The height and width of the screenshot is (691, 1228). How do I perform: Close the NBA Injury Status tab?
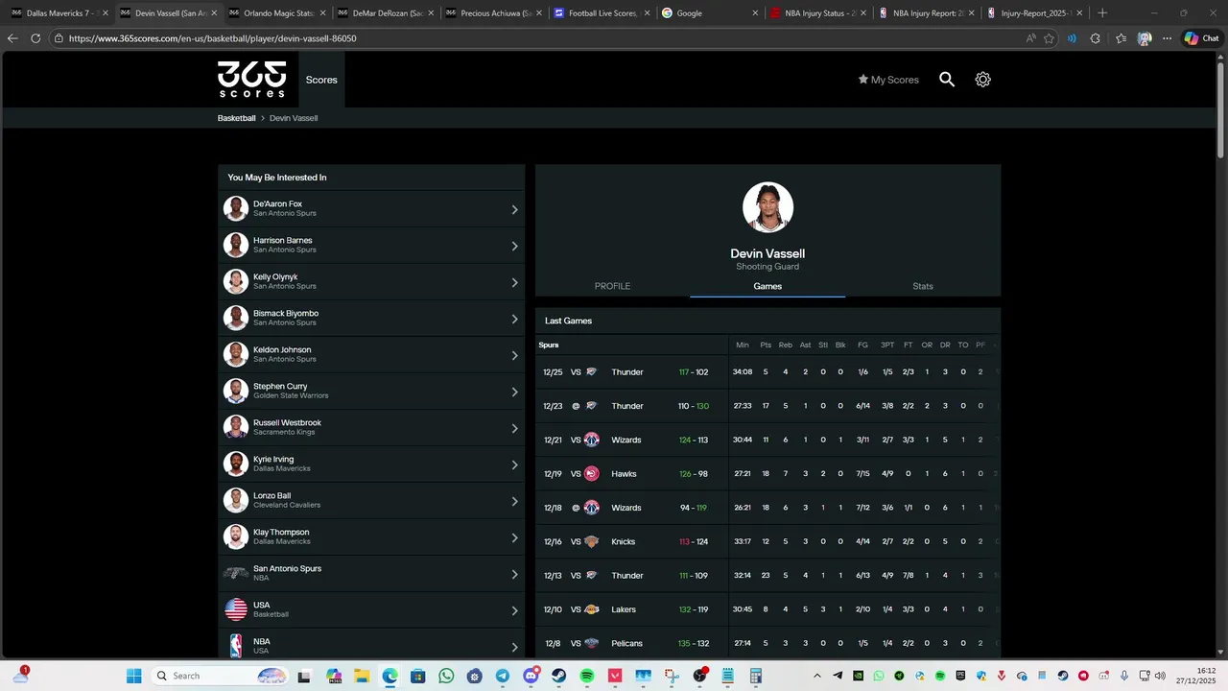point(862,13)
